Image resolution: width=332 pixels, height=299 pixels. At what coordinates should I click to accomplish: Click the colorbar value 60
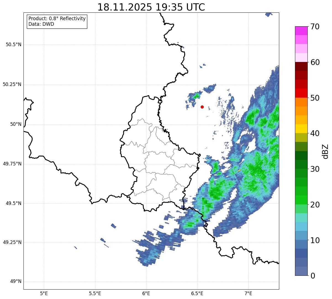[x=315, y=62]
